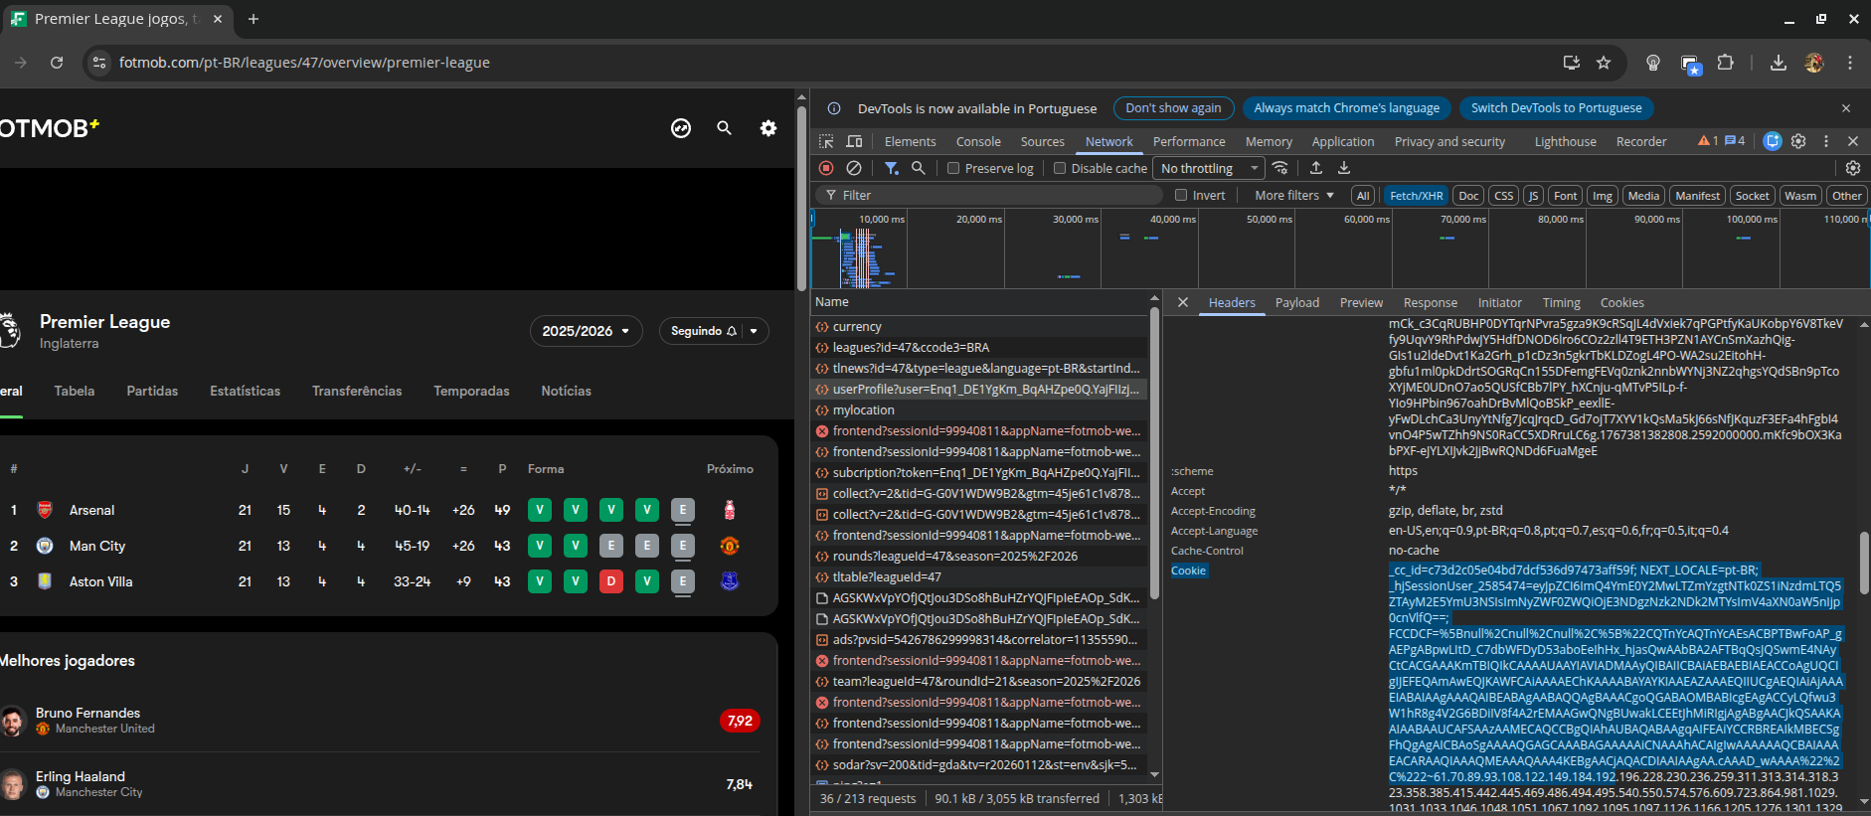Viewport: 1871px width, 816px height.
Task: Toggle the JS request filter
Action: click(x=1533, y=196)
